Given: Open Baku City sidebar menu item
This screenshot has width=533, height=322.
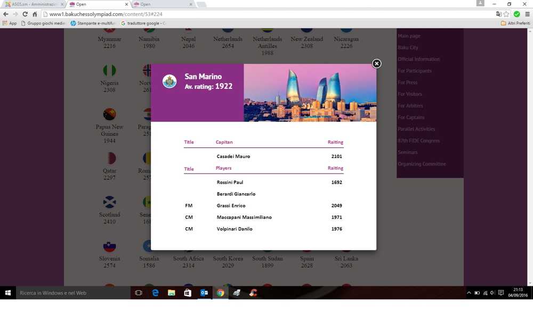Looking at the screenshot, I should [x=408, y=47].
